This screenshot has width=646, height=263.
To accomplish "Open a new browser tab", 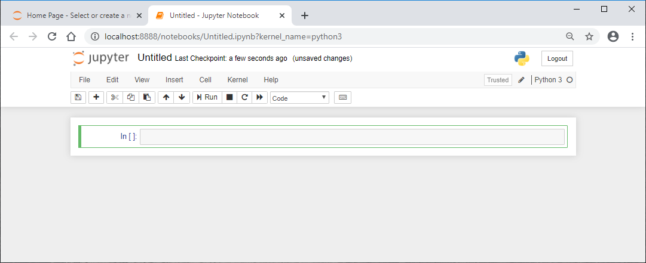I will 304,16.
